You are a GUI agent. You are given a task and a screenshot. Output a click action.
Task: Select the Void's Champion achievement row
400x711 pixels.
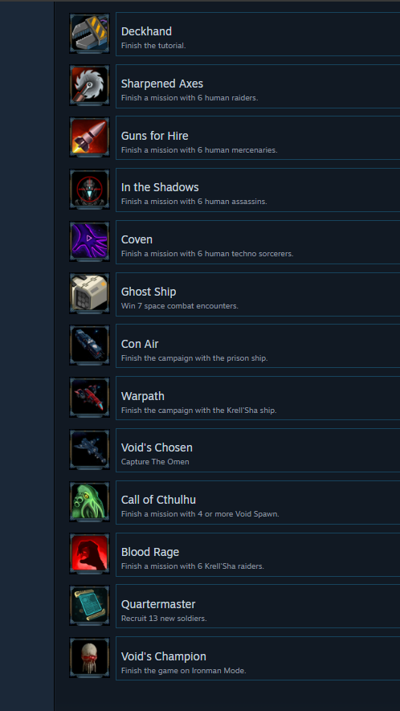[x=258, y=659]
